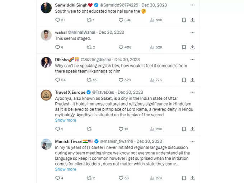The height and width of the screenshot is (183, 244).
Task: Open three-dot menu on wahal's tweet
Action: tap(192, 32)
